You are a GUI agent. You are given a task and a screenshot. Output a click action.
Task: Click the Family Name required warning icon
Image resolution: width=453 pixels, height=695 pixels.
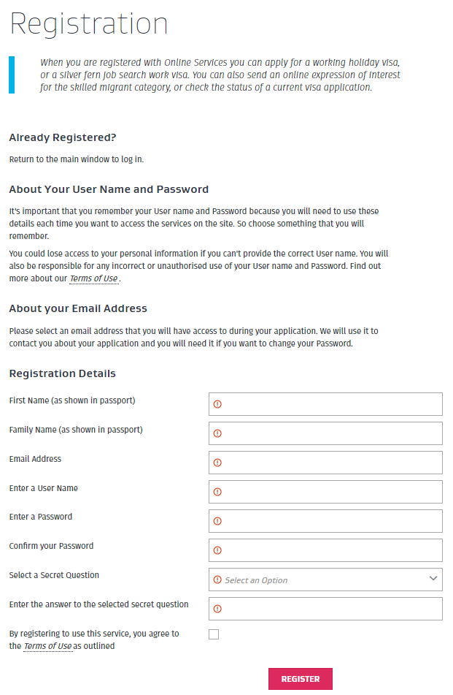pyautogui.click(x=217, y=433)
